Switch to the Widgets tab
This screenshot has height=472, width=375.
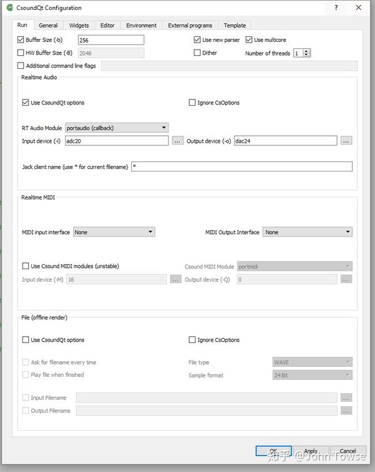(x=79, y=26)
